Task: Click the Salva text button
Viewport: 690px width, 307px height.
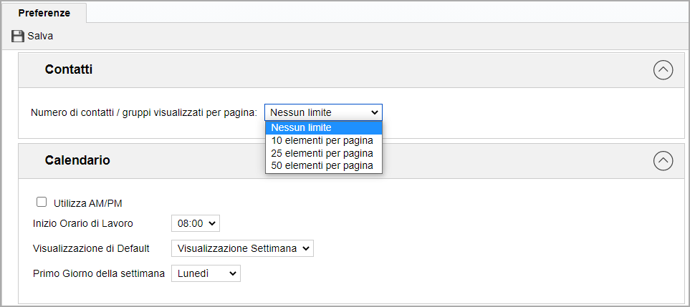Action: click(x=40, y=36)
